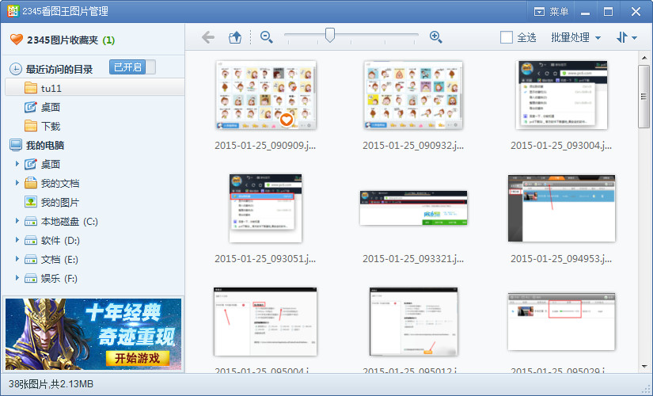
Task: Expand the 娱乐 (F:) drive
Action: [x=17, y=278]
